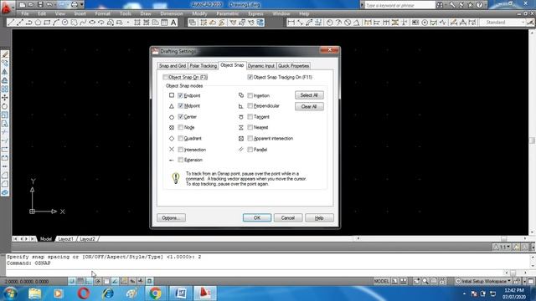Uncheck Object Snap Tracking On (F11)
536x301 pixels.
coord(250,77)
